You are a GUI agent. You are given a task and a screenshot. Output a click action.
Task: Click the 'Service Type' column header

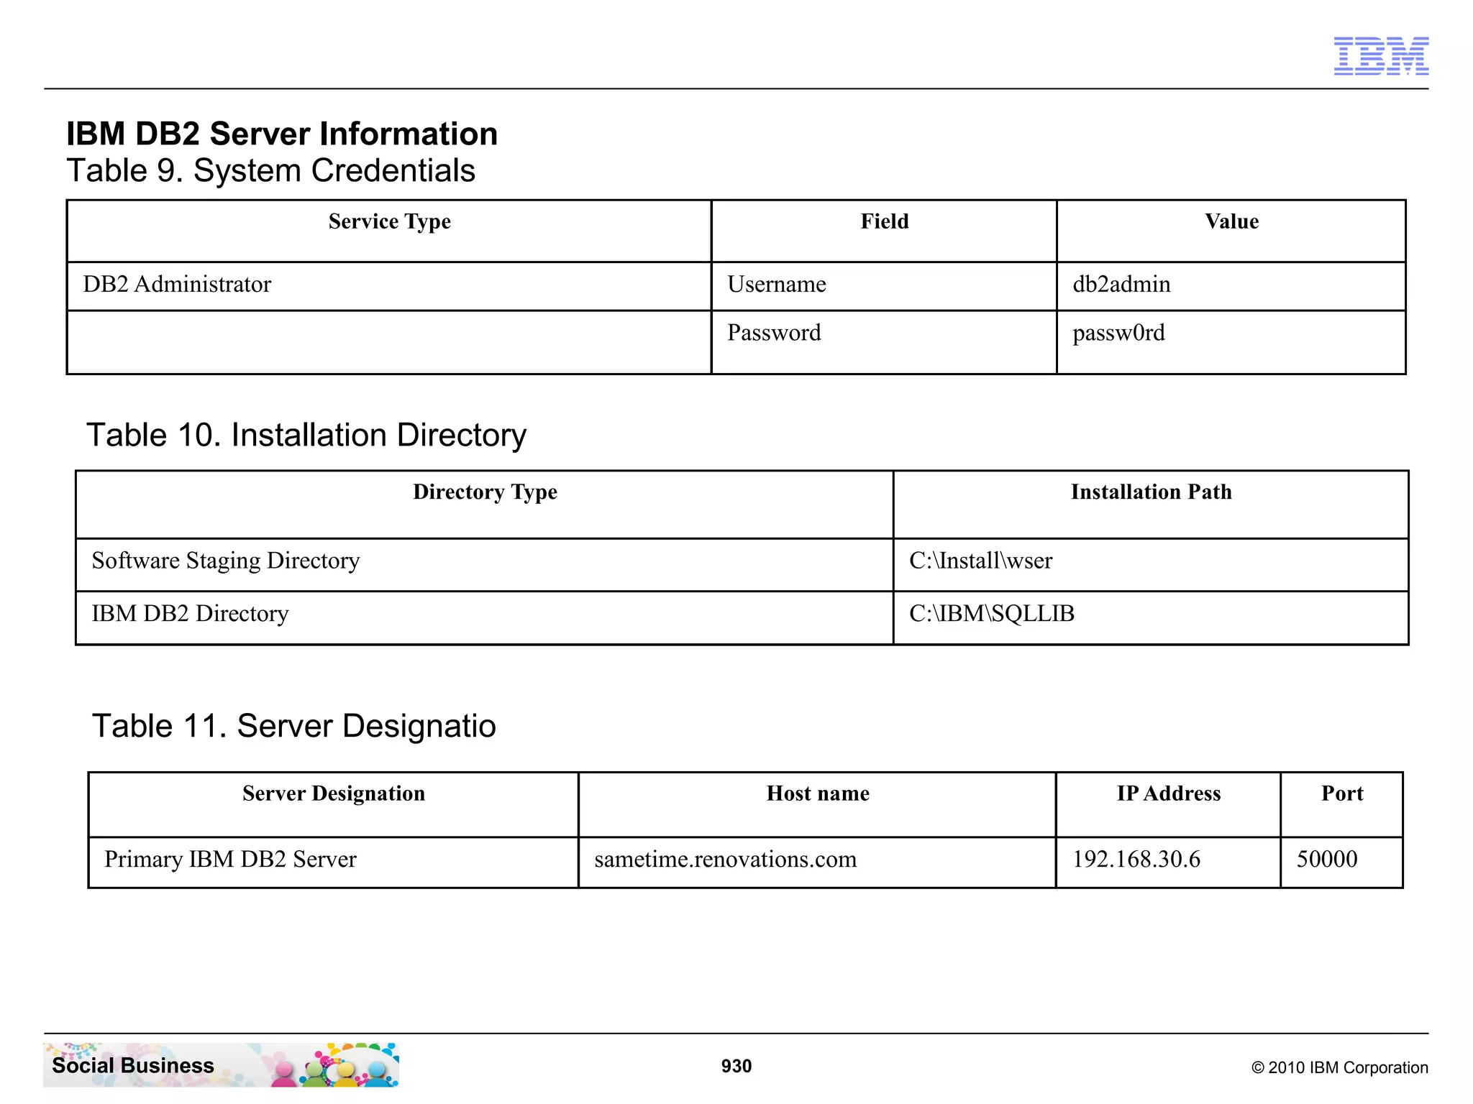pyautogui.click(x=389, y=231)
